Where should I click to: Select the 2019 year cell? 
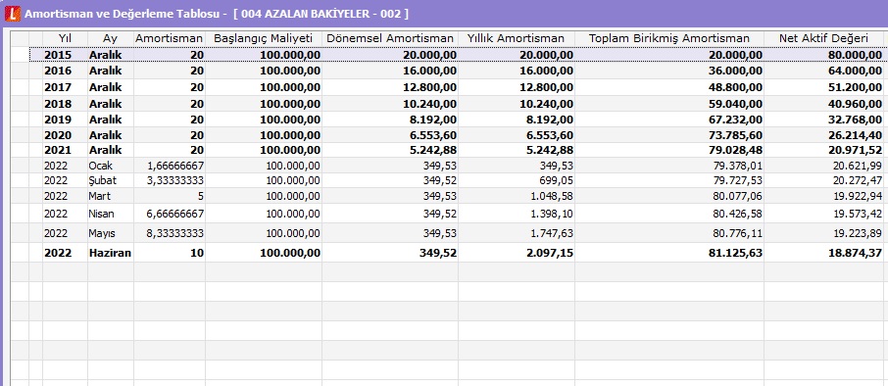coord(65,120)
